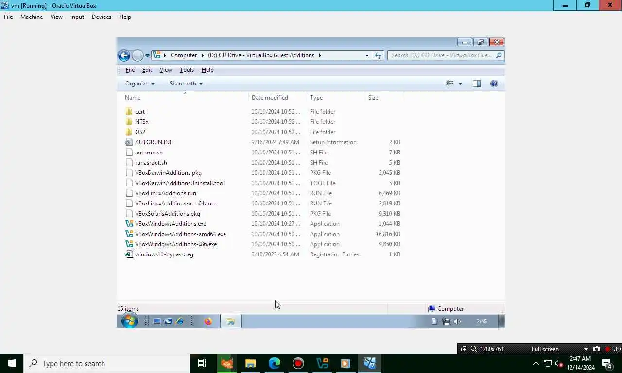This screenshot has height=373, width=622.
Task: Open the VirtualBox Input menu
Action: (77, 17)
